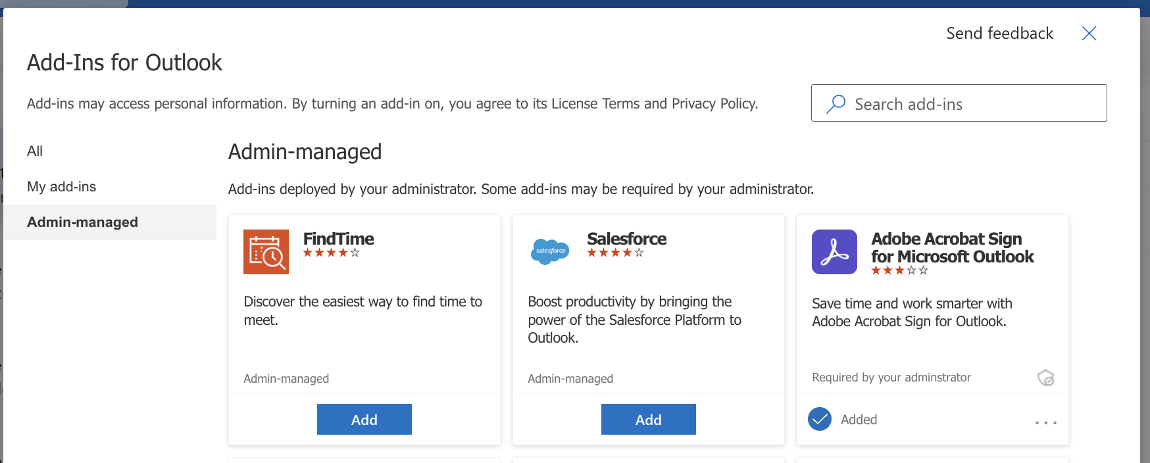Click the Adobe Acrobat Sign icon

(834, 251)
